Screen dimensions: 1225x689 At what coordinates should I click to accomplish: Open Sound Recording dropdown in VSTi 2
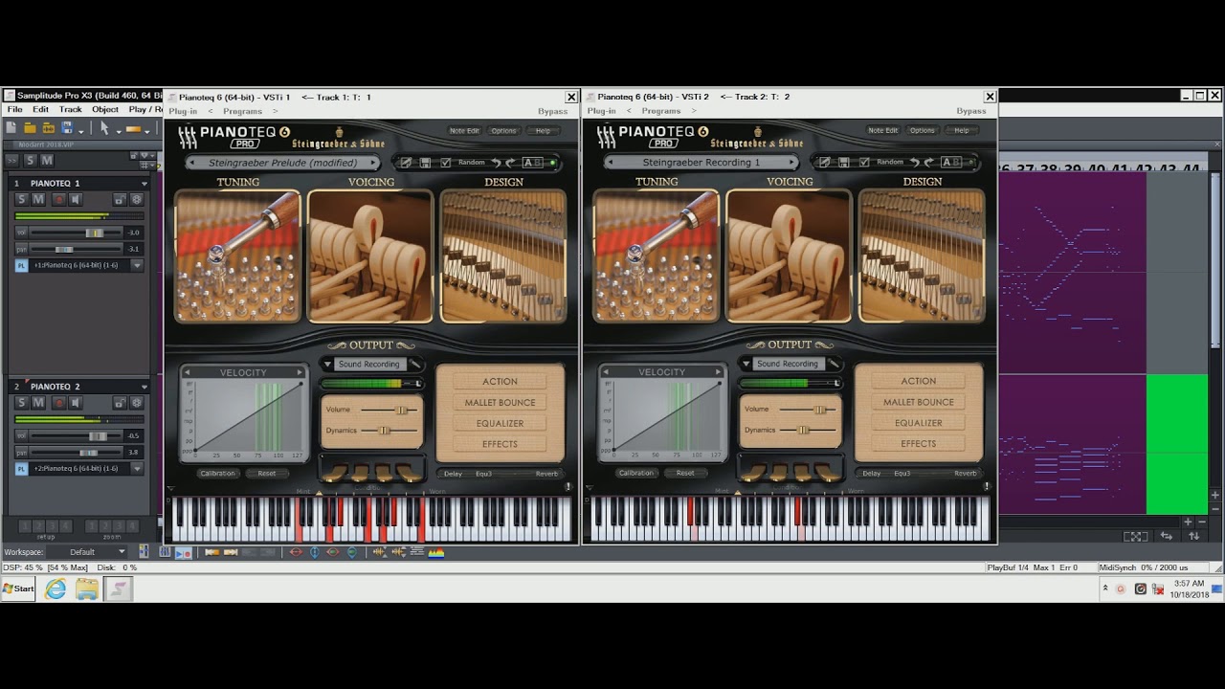746,364
